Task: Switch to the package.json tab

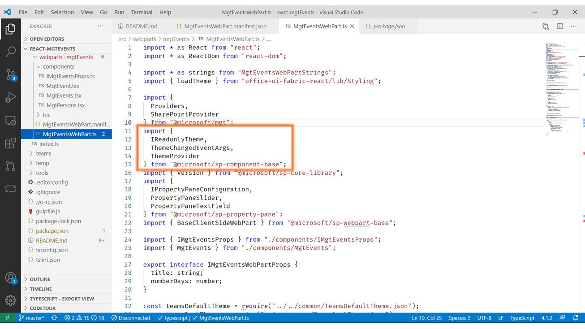Action: pyautogui.click(x=389, y=26)
